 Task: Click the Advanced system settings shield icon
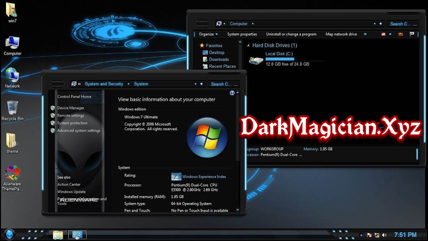click(x=53, y=130)
